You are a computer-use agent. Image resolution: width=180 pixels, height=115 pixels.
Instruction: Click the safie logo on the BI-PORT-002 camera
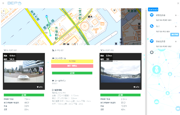tap(136, 87)
